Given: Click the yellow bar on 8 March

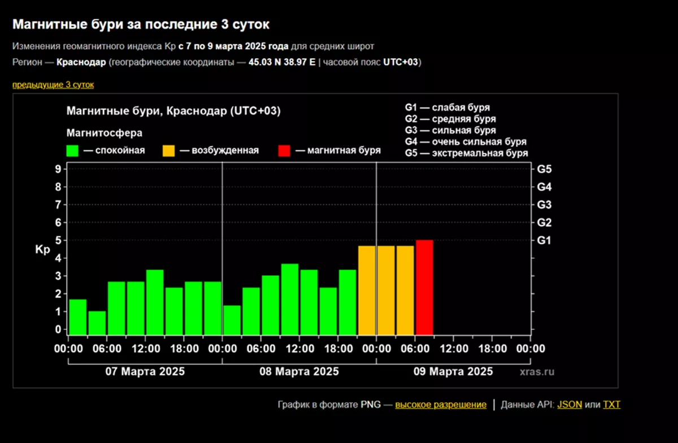Looking at the screenshot, I should pyautogui.click(x=367, y=290).
